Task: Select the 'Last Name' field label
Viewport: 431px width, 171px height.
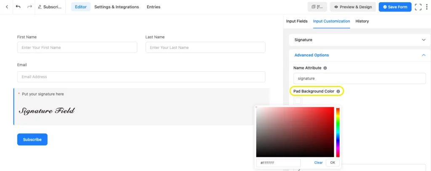Action: (x=155, y=37)
